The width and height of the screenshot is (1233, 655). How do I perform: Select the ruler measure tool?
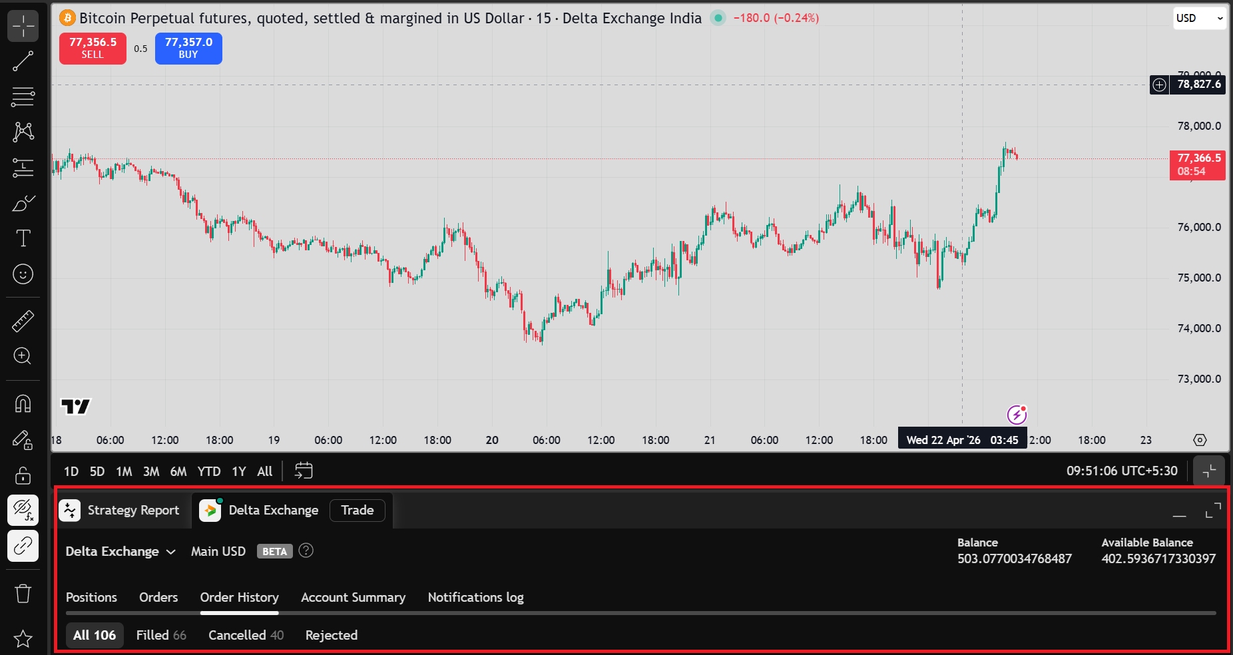click(x=23, y=321)
